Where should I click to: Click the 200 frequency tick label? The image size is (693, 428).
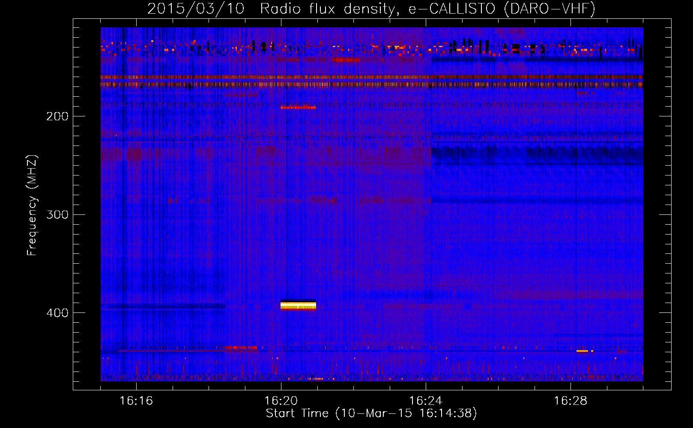[x=57, y=116]
